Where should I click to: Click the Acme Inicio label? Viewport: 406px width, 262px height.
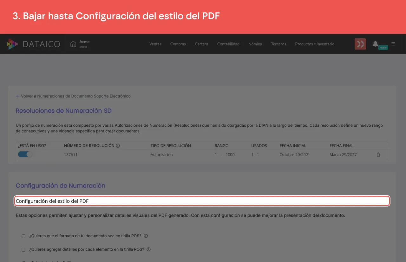click(84, 44)
